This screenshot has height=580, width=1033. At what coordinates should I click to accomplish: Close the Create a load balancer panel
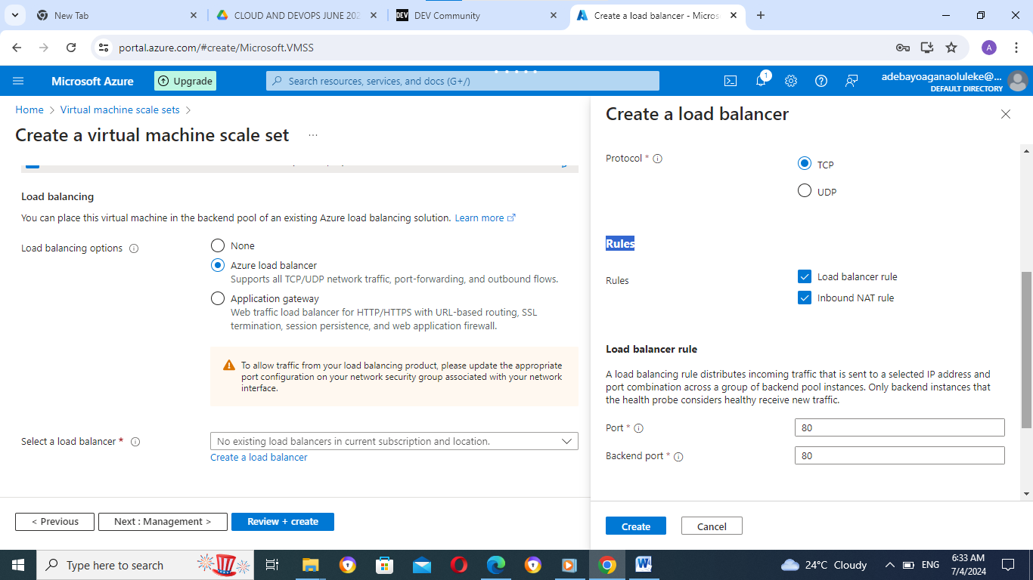click(1006, 114)
